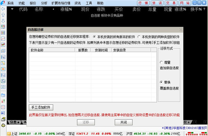Click the 涨幅% column header
The height and width of the screenshot is (136, 208).
click(66, 9)
